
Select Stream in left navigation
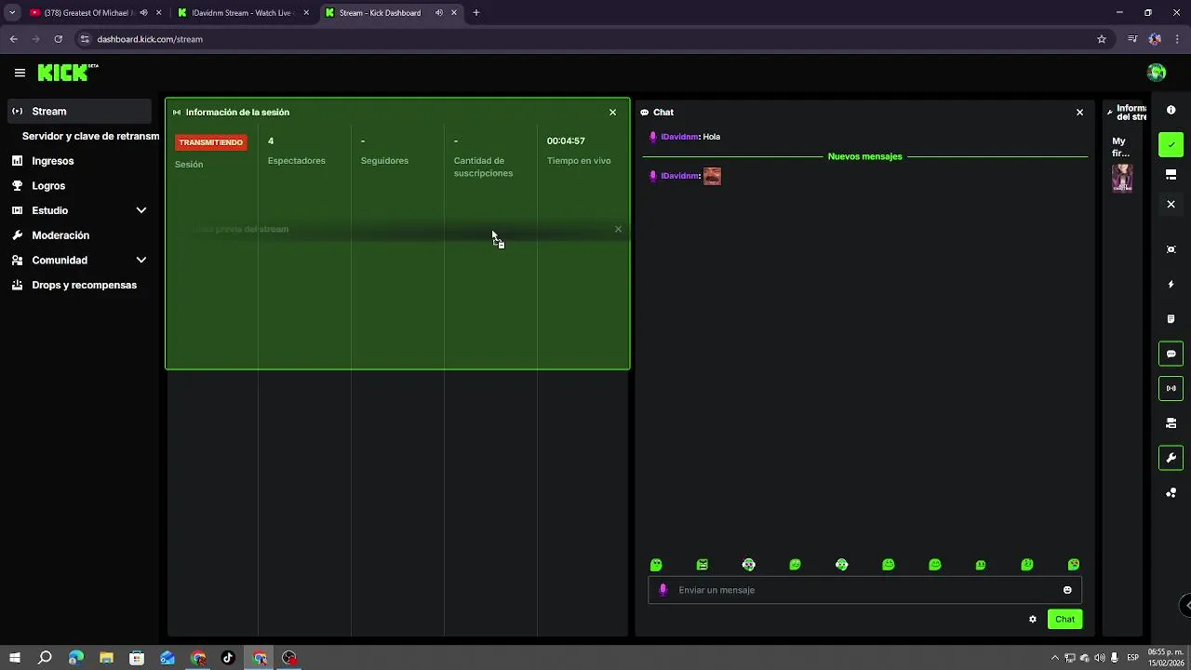(79, 112)
